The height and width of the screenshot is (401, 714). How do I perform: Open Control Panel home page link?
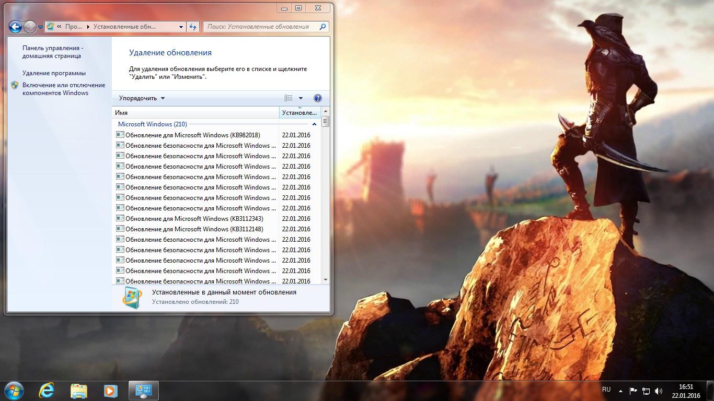tap(53, 52)
